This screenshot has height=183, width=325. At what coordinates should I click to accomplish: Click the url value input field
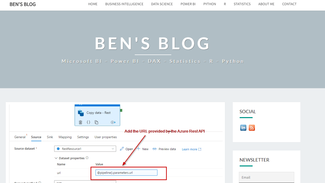(x=126, y=173)
